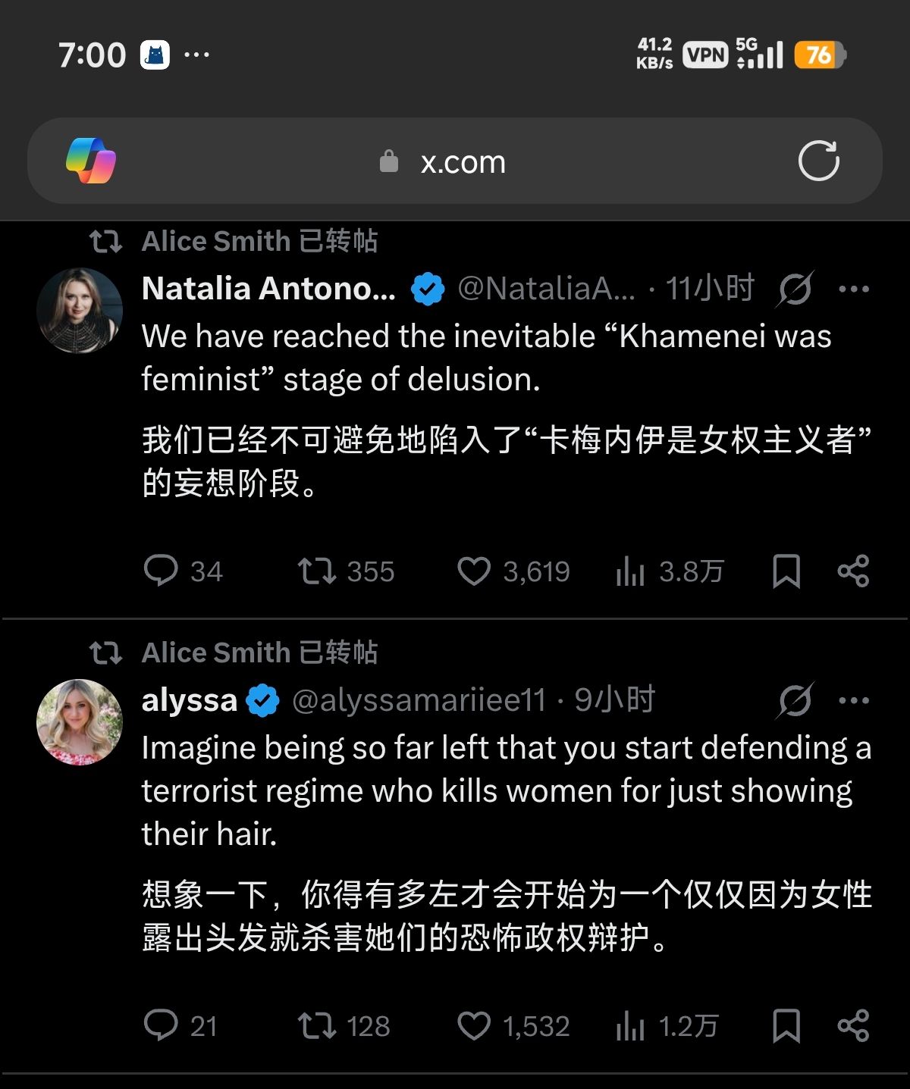The width and height of the screenshot is (910, 1089).
Task: Open Grok icon on Natalia's post
Action: (x=795, y=289)
